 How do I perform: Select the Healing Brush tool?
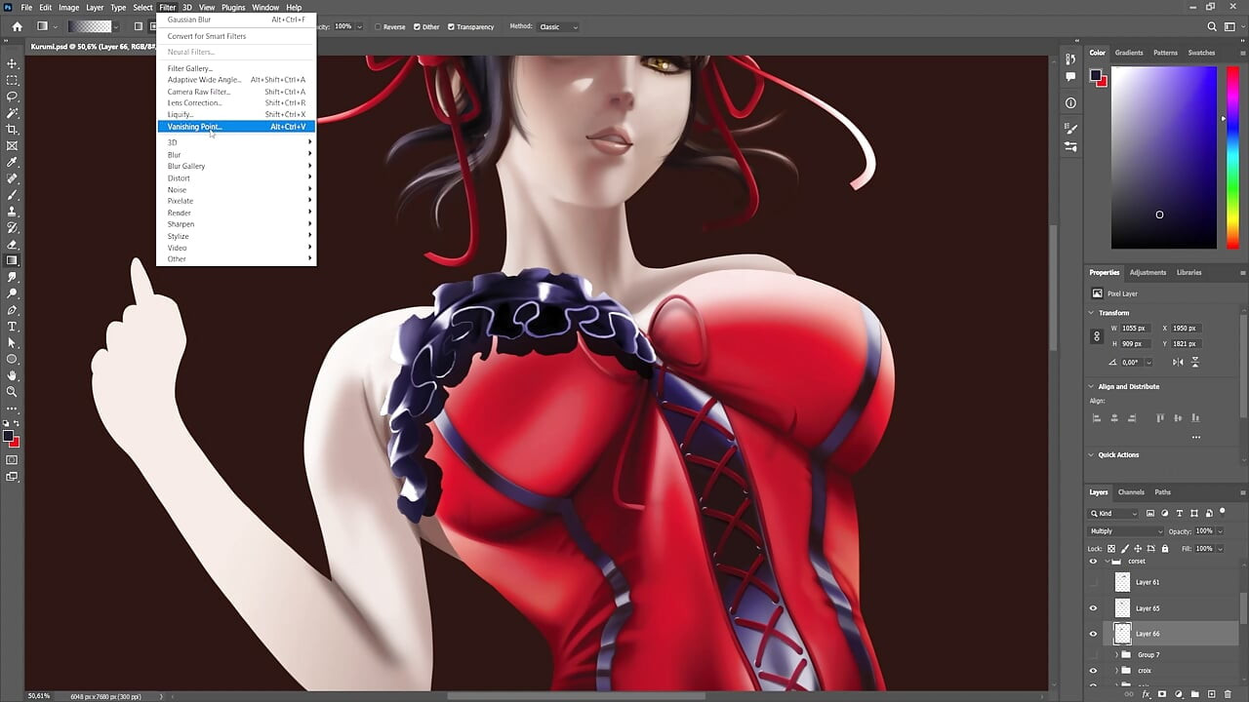pos(13,178)
